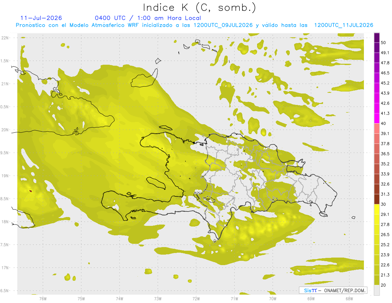This screenshot has height=303, width=392.
Task: Click the '74W' longitude label
Action: (x=119, y=299)
